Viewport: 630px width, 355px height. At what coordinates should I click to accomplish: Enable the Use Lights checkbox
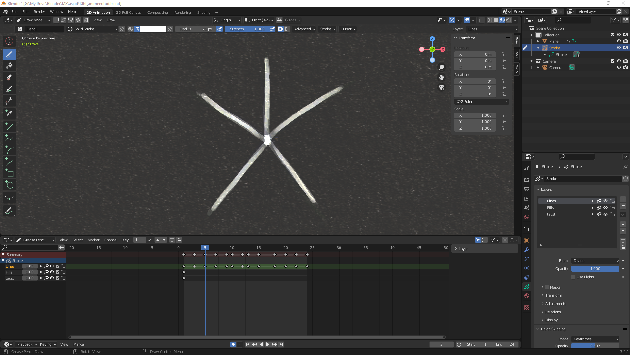point(573,277)
